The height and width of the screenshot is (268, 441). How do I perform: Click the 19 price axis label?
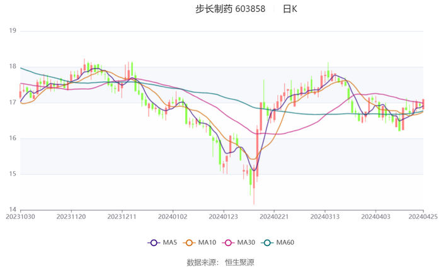pos(12,31)
